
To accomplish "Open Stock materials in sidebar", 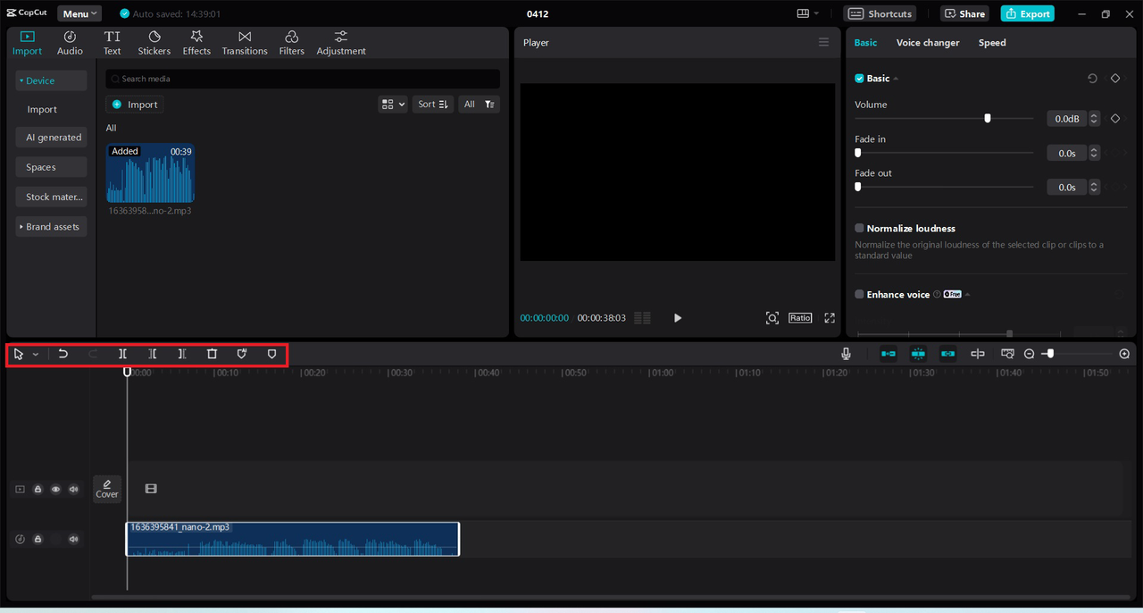I will (x=51, y=197).
